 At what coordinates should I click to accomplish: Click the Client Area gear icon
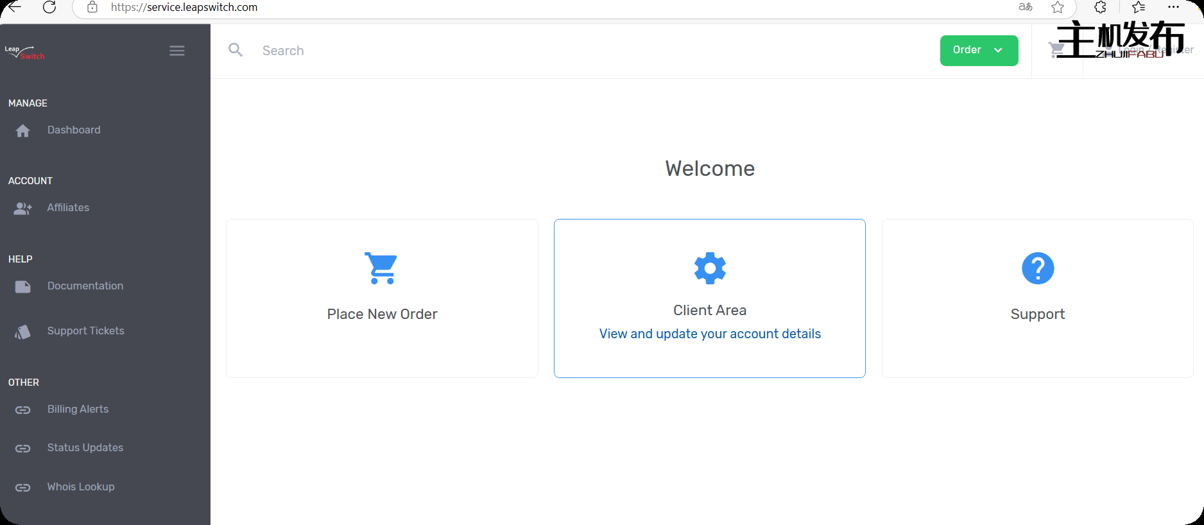point(710,268)
